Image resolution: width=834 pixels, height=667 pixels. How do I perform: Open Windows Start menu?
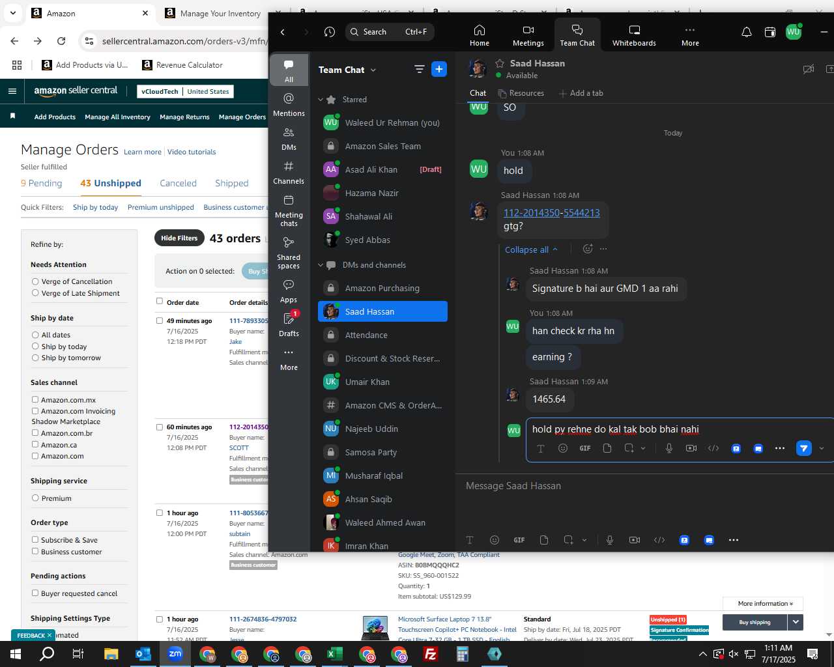coord(15,654)
